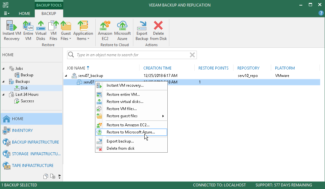Open Guest Files ribbon dropdown
The width and height of the screenshot is (325, 189).
click(x=66, y=31)
